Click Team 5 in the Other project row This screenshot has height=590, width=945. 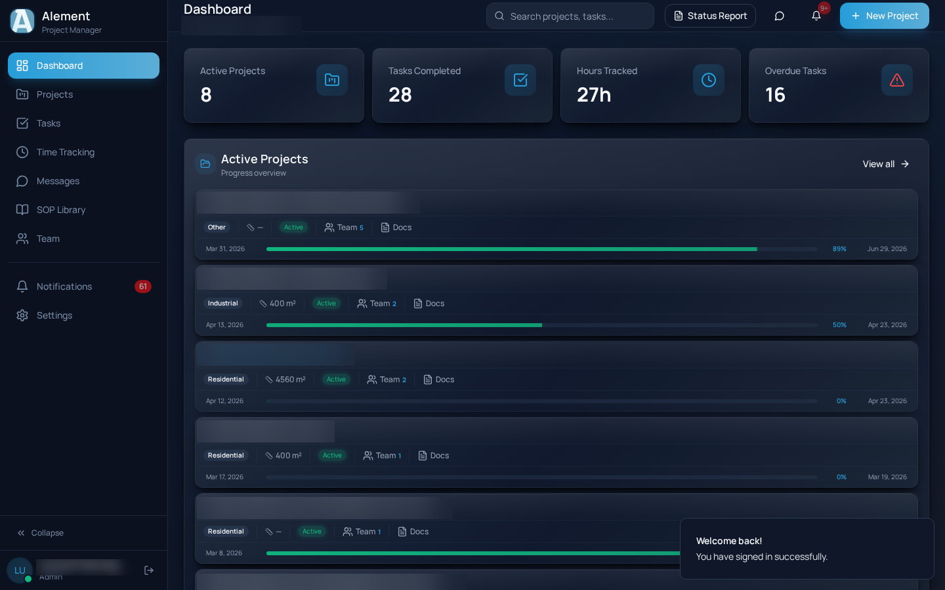pos(344,227)
